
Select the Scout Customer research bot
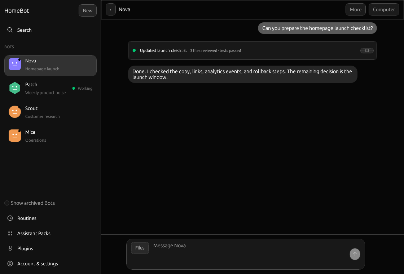(x=50, y=112)
